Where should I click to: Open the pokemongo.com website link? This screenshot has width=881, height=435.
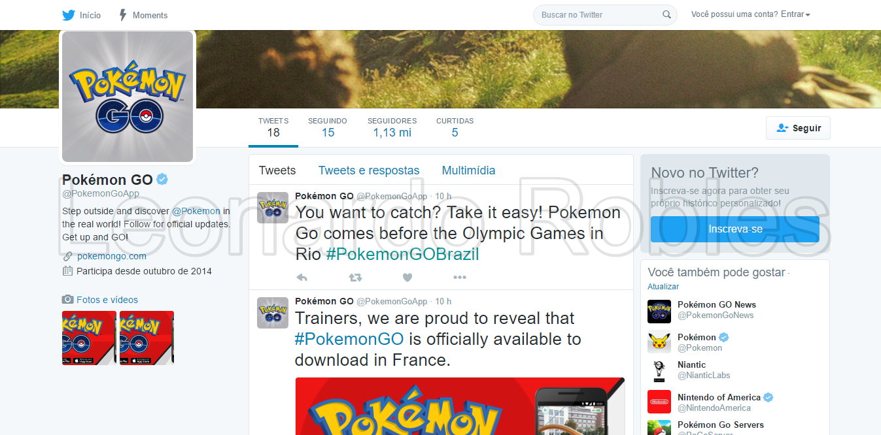point(112,256)
